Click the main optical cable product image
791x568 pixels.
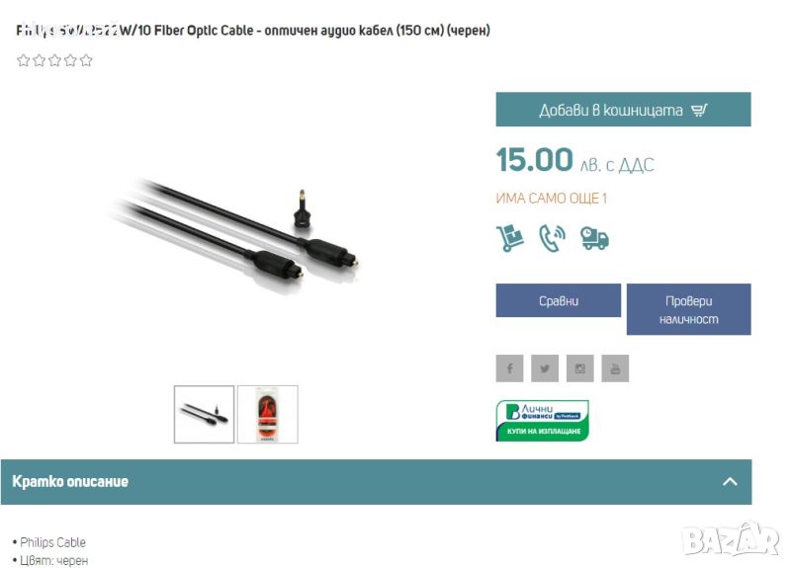[x=234, y=232]
